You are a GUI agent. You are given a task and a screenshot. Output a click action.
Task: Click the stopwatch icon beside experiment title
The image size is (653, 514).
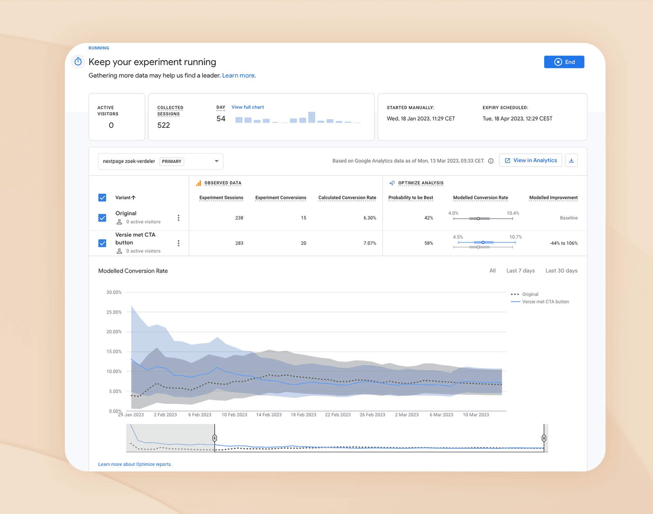78,62
